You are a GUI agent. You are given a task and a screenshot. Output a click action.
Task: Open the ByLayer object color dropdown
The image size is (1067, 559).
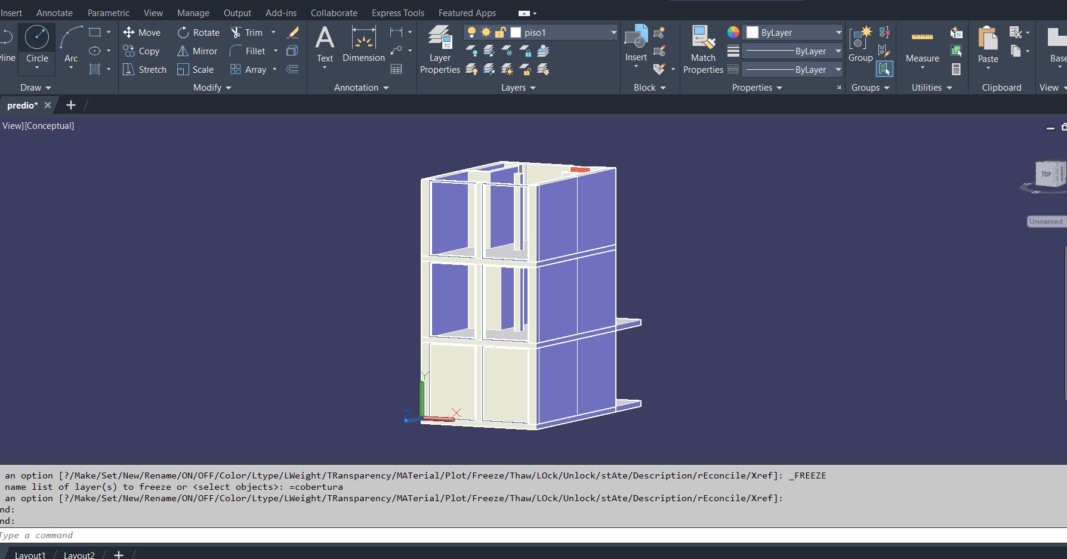838,32
